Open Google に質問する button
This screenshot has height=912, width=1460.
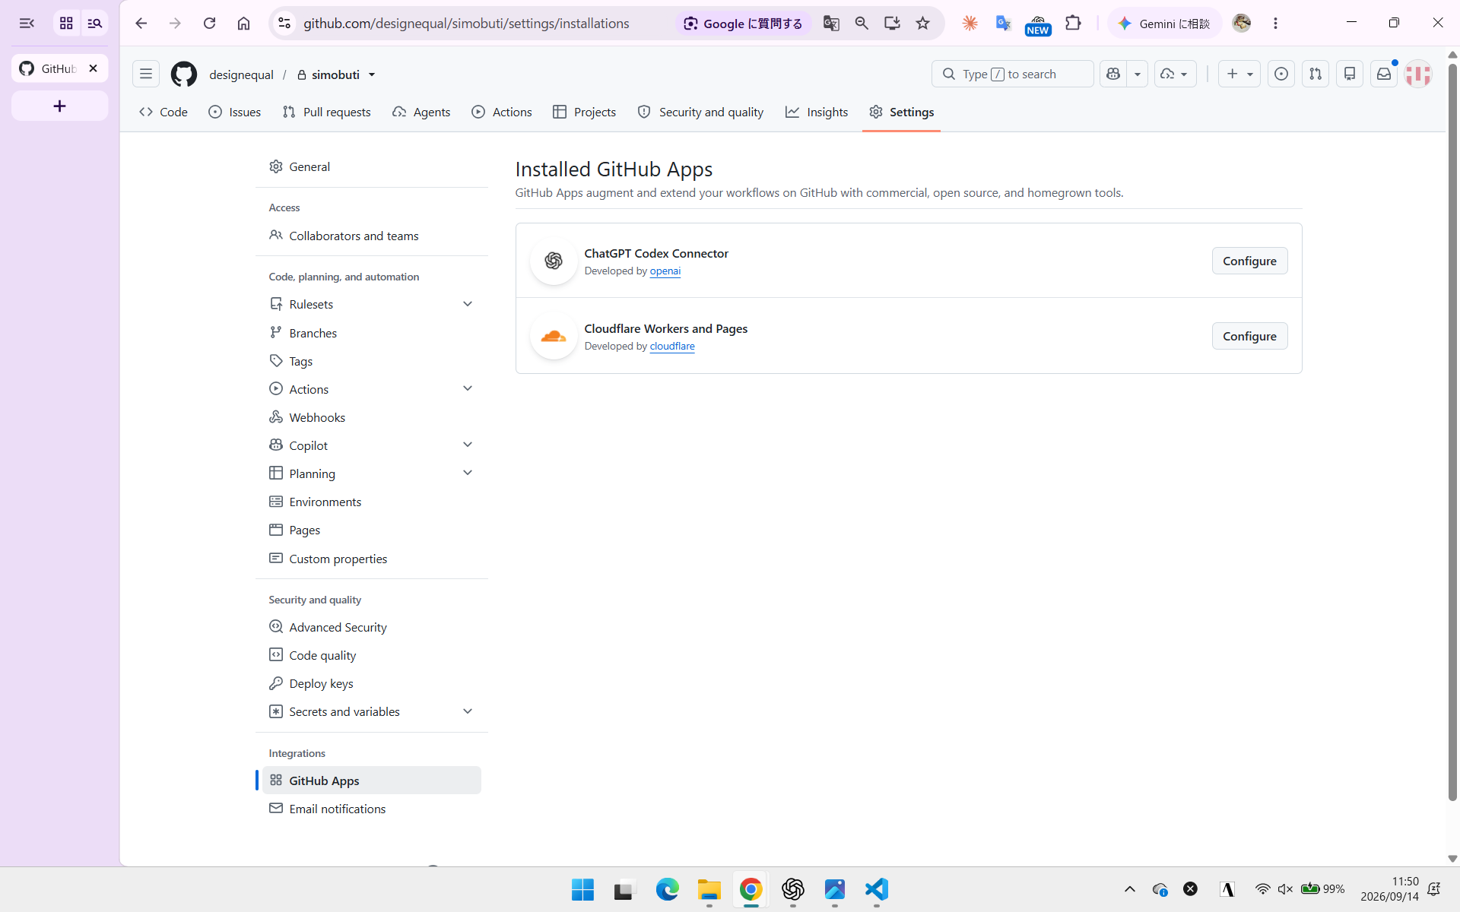[x=743, y=24]
